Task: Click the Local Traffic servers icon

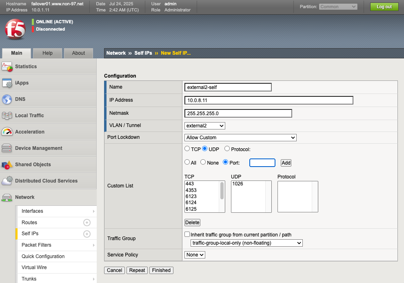Action: [7, 116]
